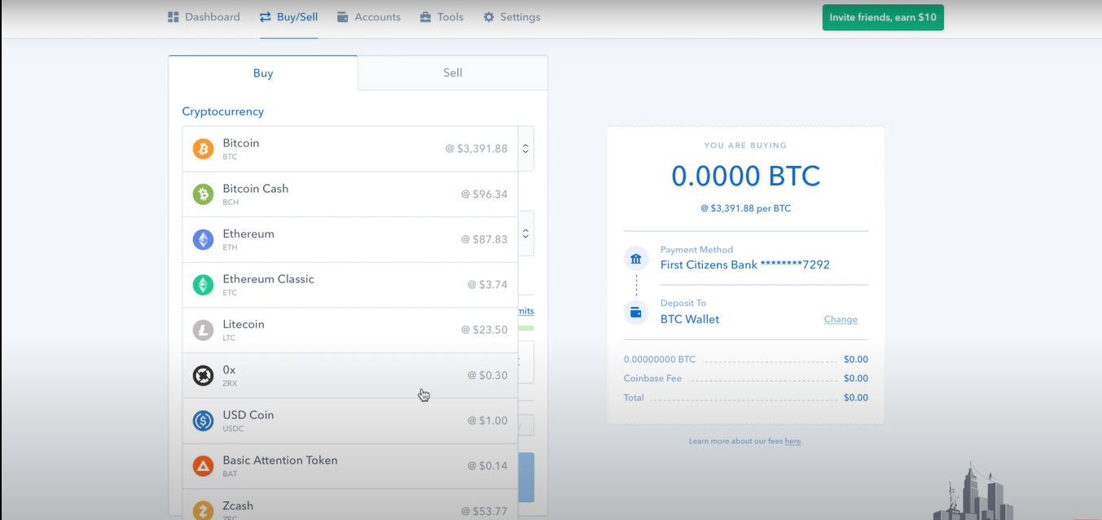Open Settings in the top navigation
This screenshot has width=1102, height=520.
[x=511, y=16]
